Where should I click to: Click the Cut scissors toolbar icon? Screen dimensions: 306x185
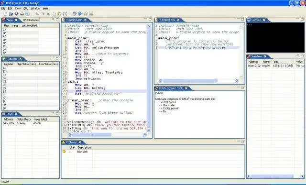(48, 14)
